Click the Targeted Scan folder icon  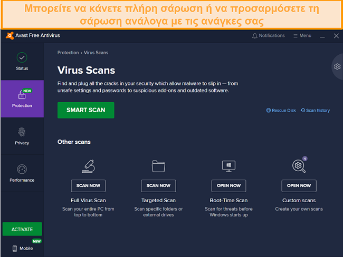click(x=158, y=166)
